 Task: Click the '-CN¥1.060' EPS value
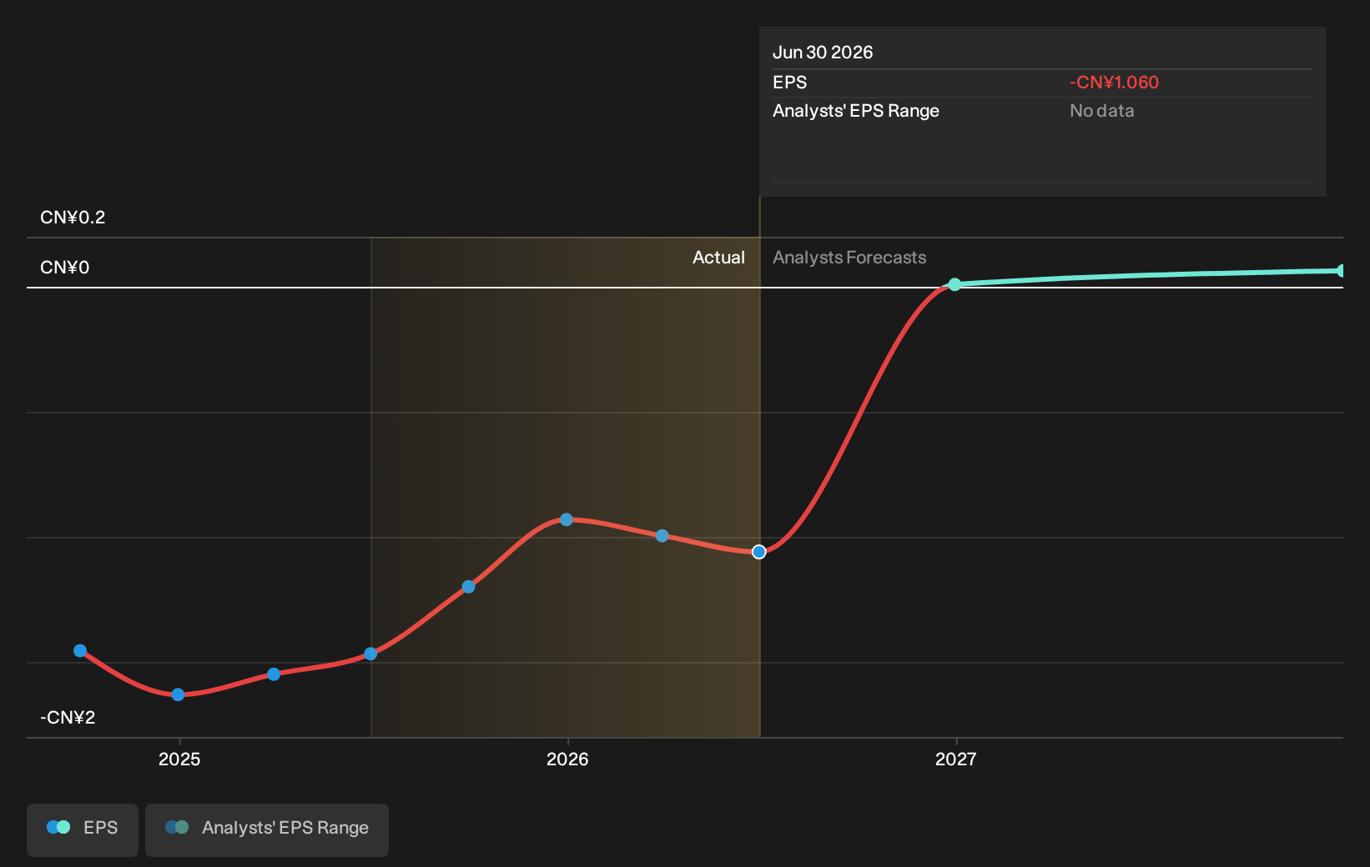pos(1114,83)
